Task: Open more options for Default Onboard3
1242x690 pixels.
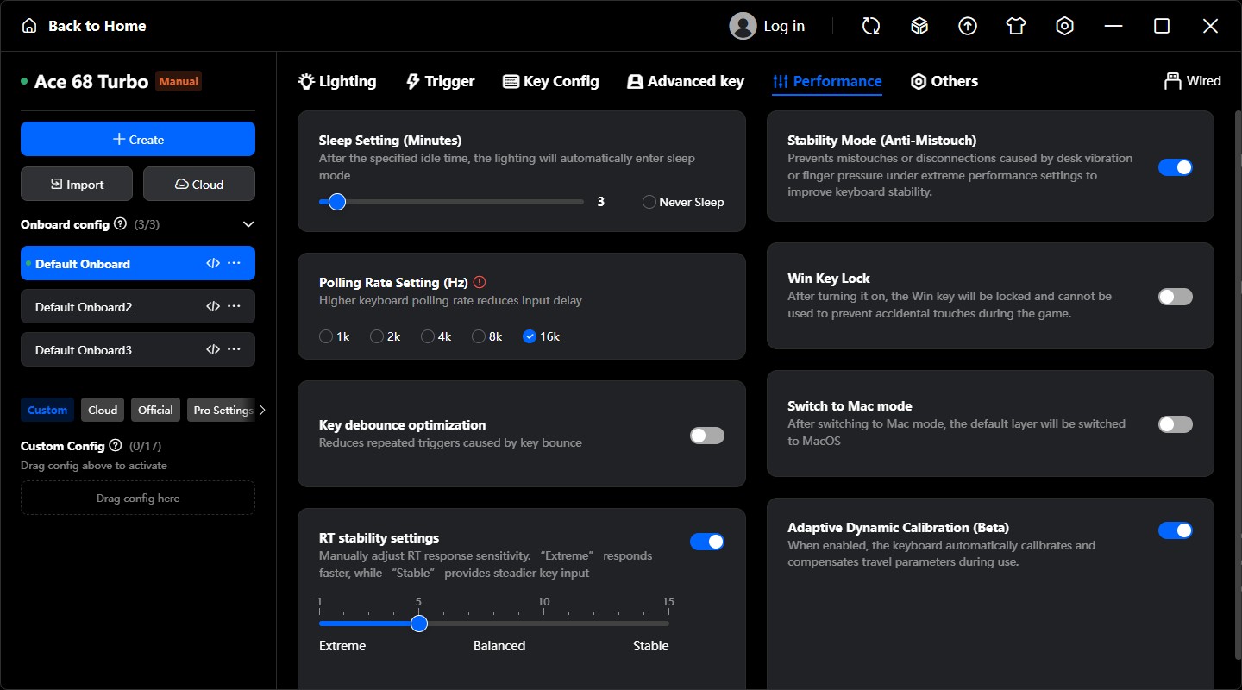Action: pos(234,349)
